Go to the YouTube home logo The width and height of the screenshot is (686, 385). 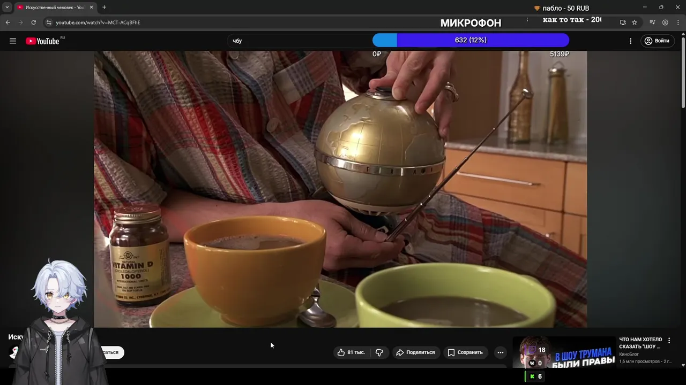pos(43,41)
